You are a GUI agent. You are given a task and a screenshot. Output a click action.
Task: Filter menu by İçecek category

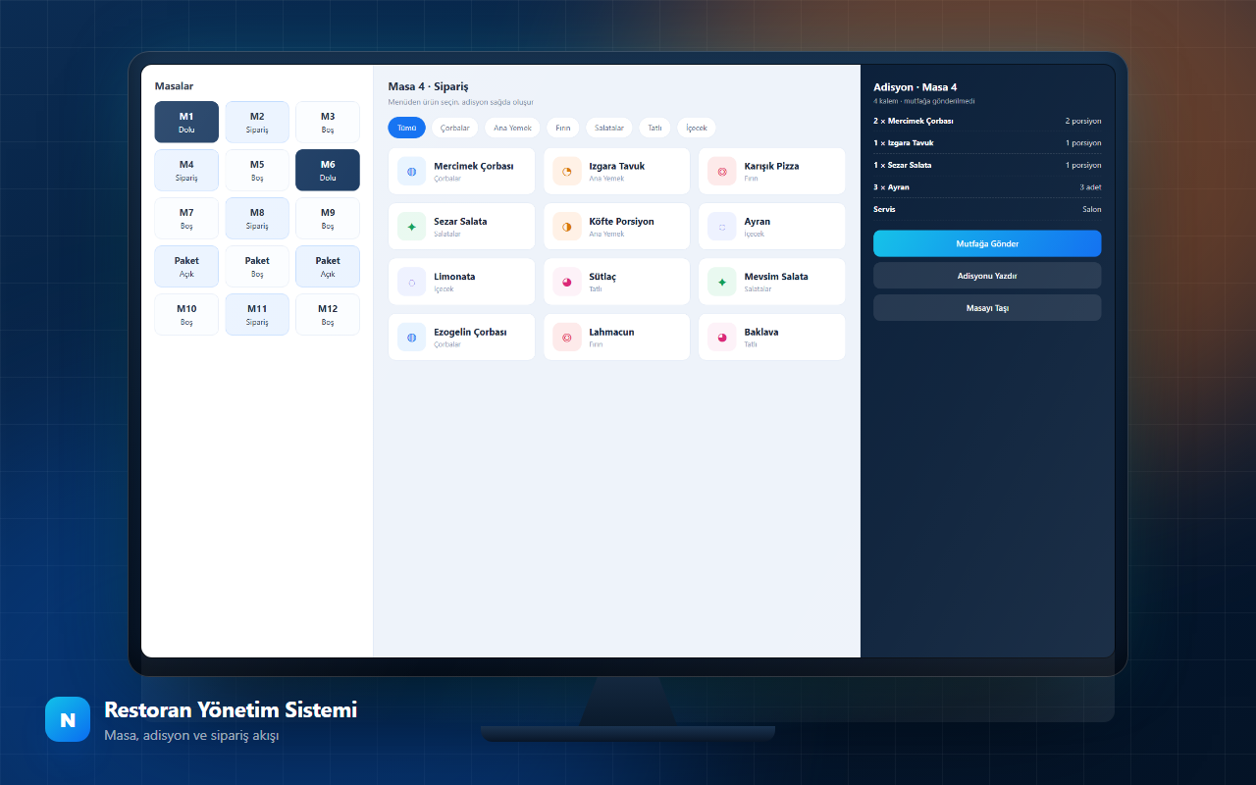coord(697,128)
